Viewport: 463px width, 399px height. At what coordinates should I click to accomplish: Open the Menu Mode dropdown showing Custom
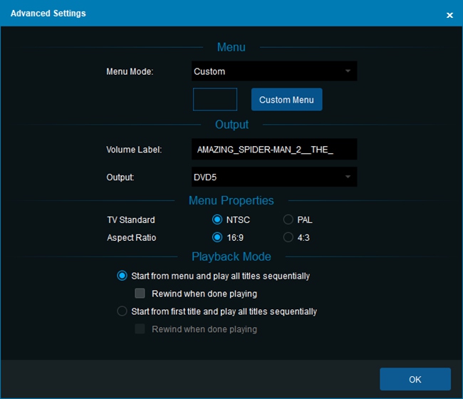pos(274,71)
